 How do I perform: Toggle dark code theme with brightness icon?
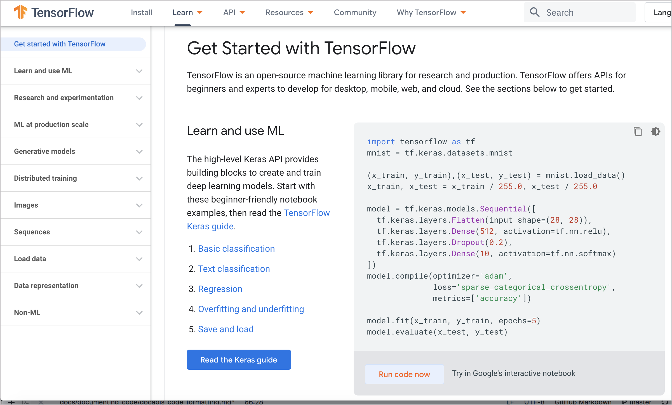[655, 131]
